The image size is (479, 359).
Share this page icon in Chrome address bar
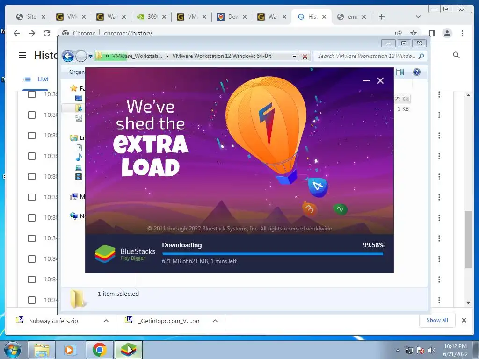click(x=399, y=33)
